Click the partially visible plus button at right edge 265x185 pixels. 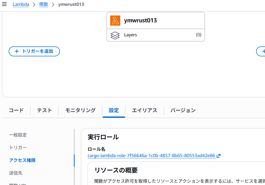click(261, 51)
